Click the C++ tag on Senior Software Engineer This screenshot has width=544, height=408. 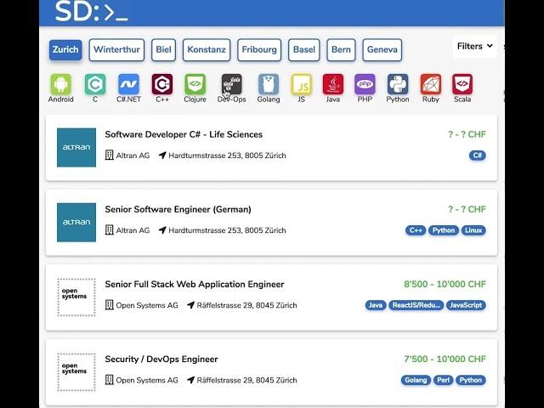(x=416, y=230)
